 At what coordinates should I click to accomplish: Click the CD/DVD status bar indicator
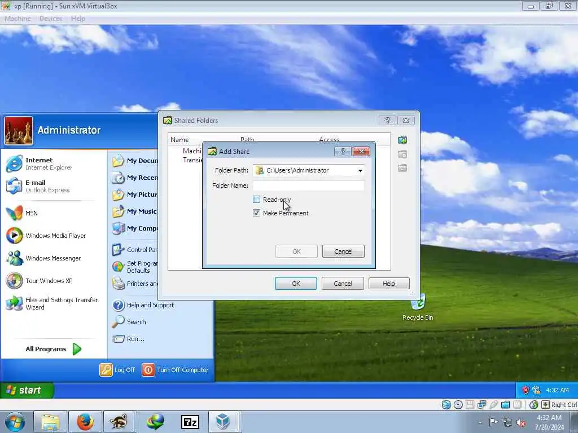click(x=458, y=405)
